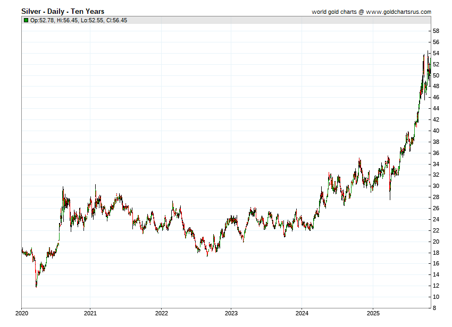Click the 2021 x-axis label
The image size is (452, 327).
tap(90, 313)
